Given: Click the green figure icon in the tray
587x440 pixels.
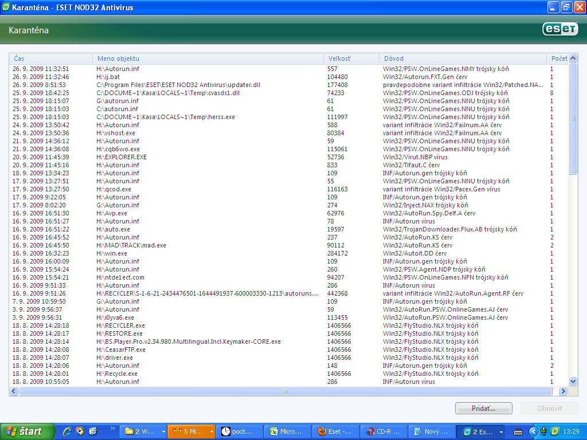Looking at the screenshot, I should click(x=544, y=431).
